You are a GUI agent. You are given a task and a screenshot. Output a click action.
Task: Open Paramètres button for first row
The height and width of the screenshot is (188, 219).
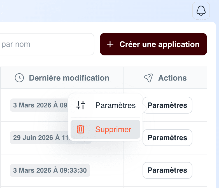167,105
